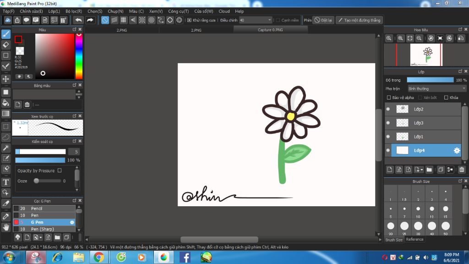Select the Brush tool in left toolbar
The height and width of the screenshot is (264, 469).
coord(5,34)
